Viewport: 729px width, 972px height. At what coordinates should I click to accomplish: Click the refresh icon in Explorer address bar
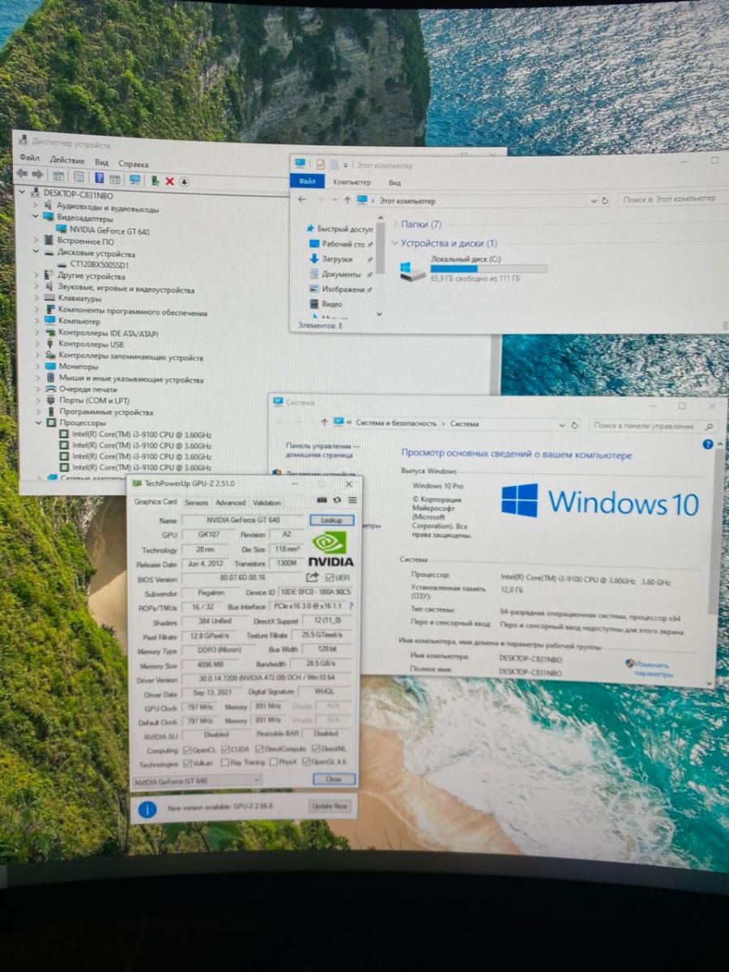[x=604, y=200]
